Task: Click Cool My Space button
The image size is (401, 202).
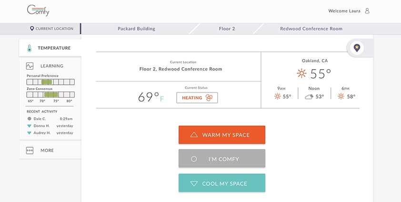Action: (x=222, y=183)
